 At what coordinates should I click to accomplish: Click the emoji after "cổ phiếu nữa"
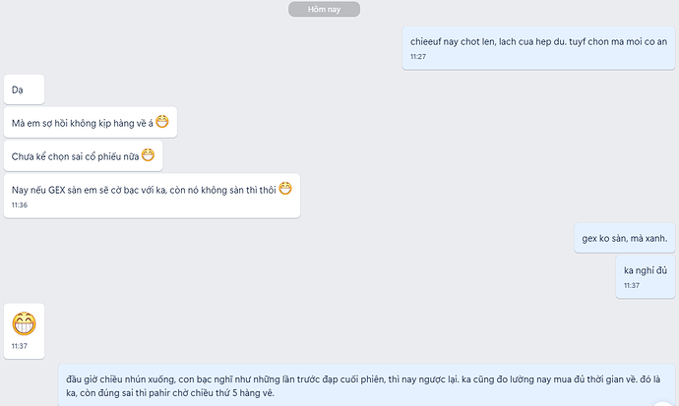coord(149,155)
